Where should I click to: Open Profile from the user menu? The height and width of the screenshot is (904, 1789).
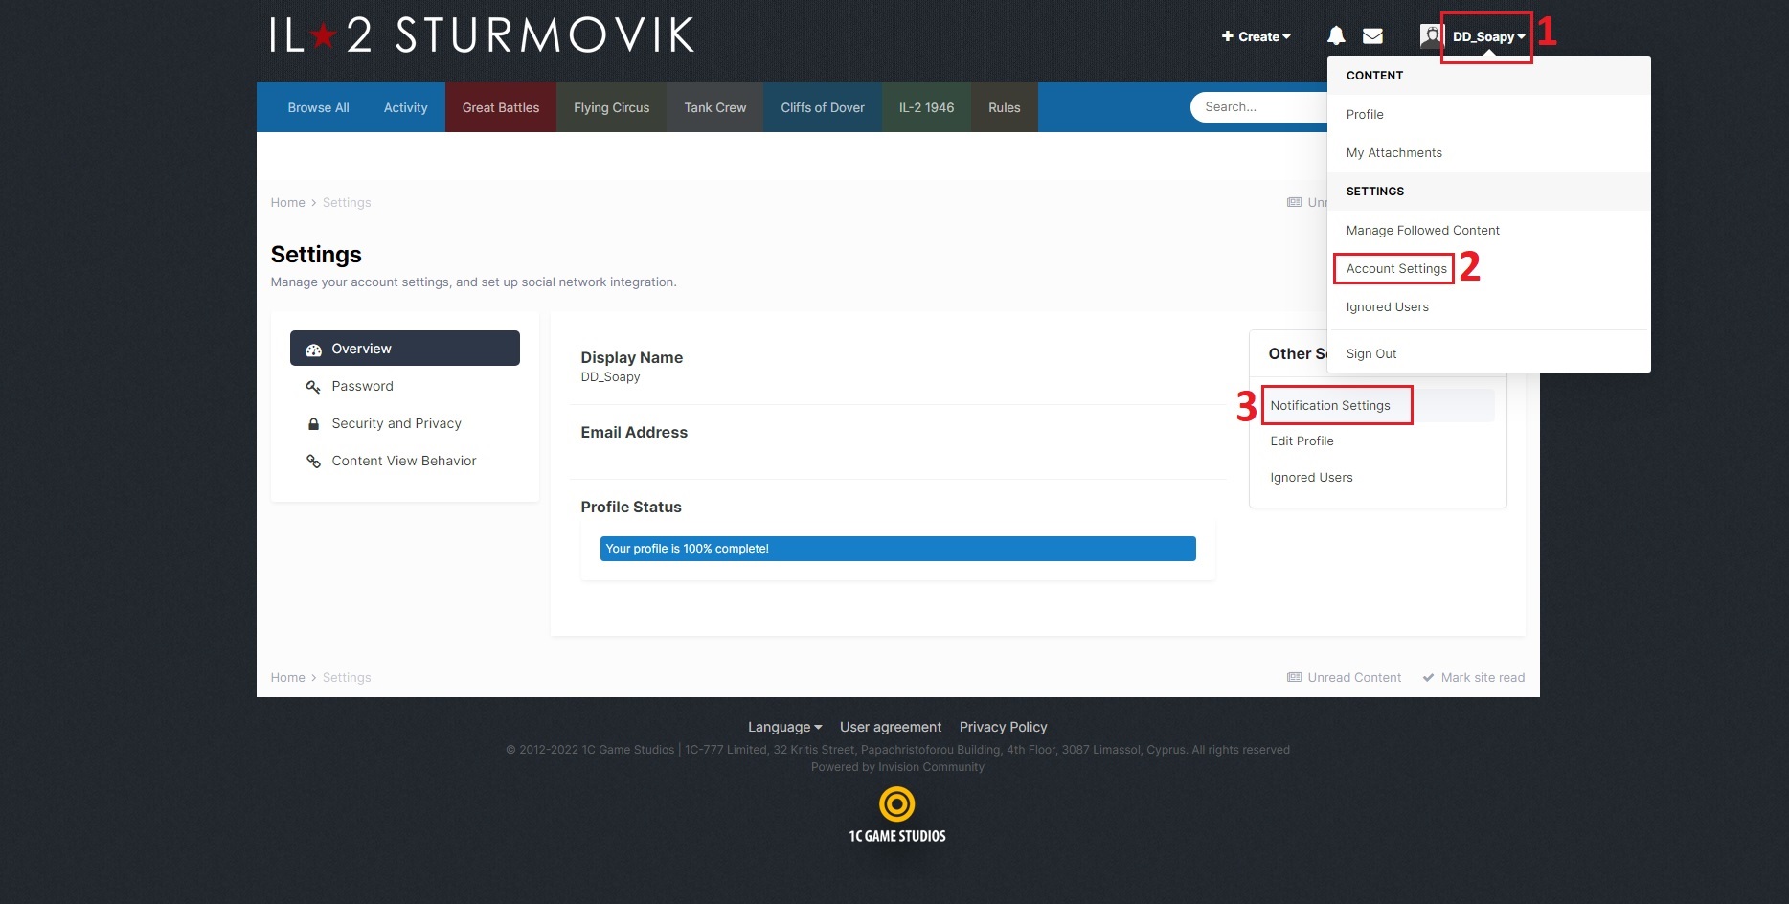(1488, 114)
